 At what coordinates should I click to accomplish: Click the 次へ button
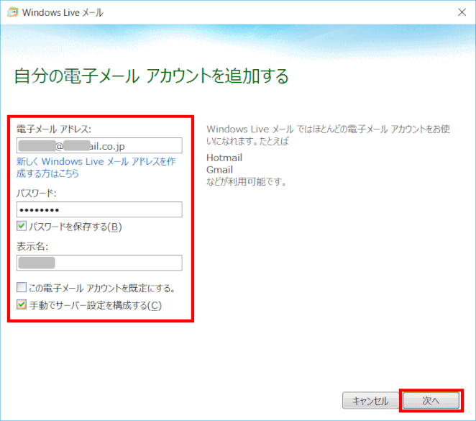point(431,401)
